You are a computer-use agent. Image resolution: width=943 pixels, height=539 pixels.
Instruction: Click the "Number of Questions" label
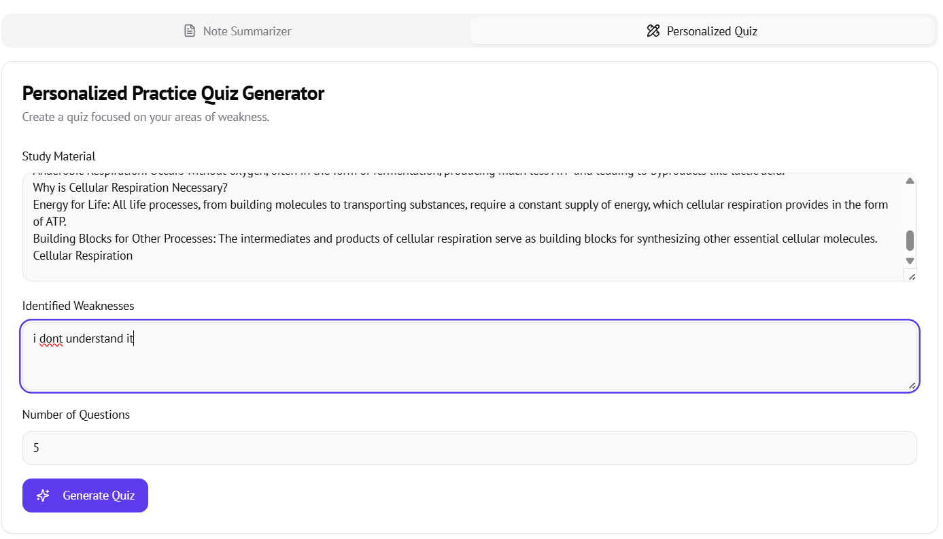(75, 415)
